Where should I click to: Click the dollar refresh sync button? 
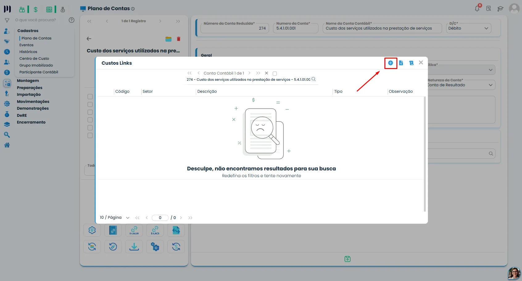click(x=176, y=247)
